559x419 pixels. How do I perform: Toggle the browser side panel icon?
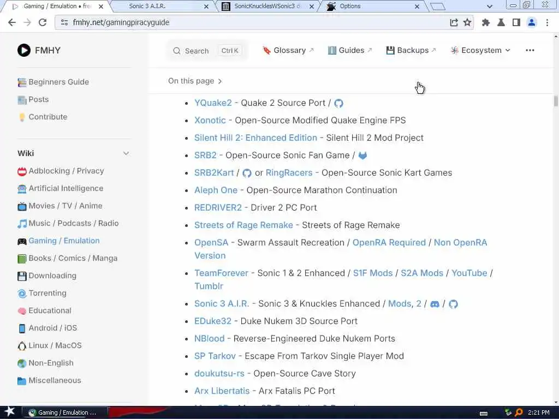pyautogui.click(x=516, y=22)
